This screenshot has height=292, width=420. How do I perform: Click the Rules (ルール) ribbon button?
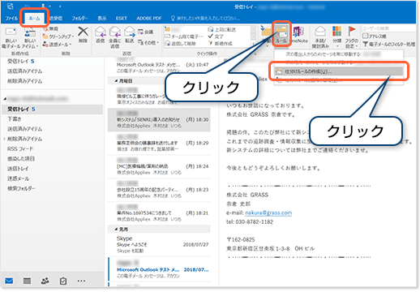click(x=281, y=34)
